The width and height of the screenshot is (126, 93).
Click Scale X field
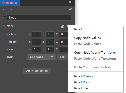[x=36, y=49]
